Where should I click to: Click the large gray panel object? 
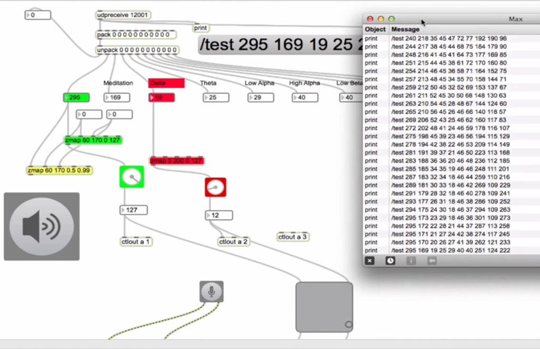tap(324, 307)
